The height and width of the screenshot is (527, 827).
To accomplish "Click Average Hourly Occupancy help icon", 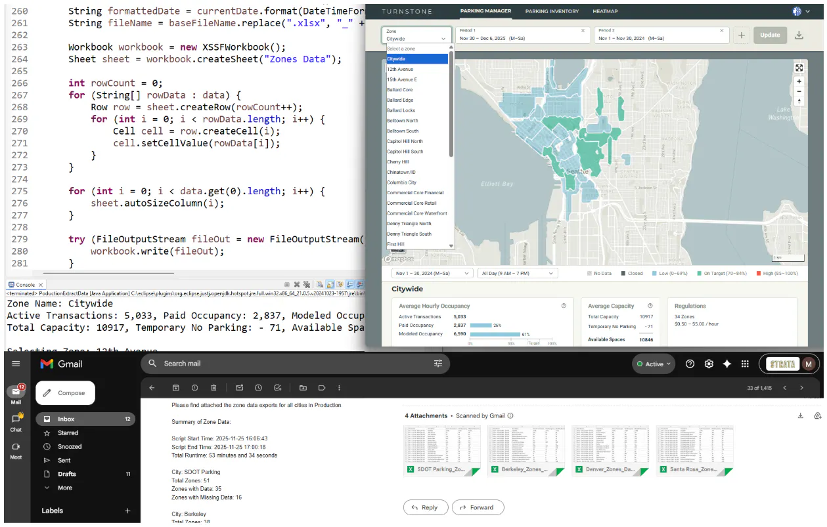I will pyautogui.click(x=564, y=306).
